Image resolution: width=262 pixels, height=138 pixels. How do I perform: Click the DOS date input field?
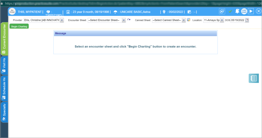coord(238,20)
